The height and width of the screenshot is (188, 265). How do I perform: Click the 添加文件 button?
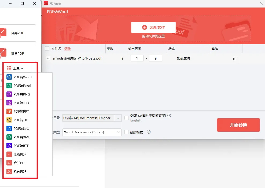(153, 27)
